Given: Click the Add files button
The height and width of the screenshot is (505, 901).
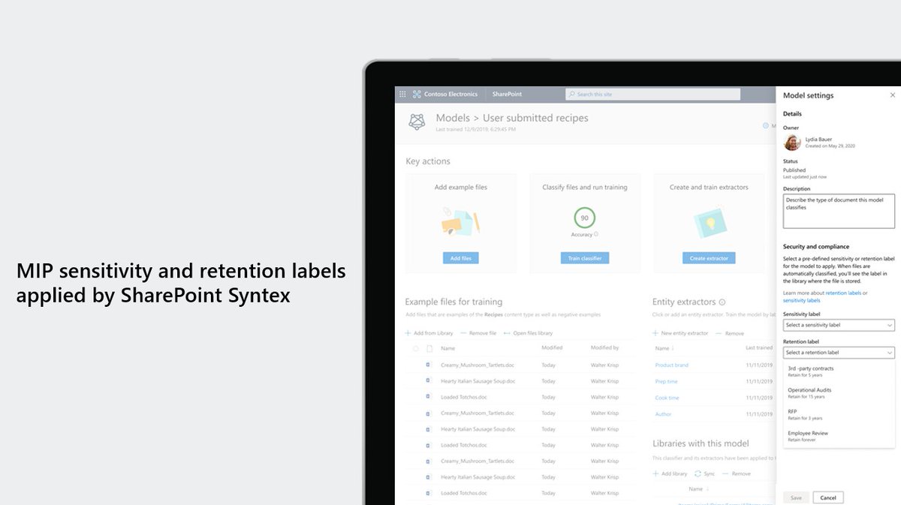Looking at the screenshot, I should point(460,258).
